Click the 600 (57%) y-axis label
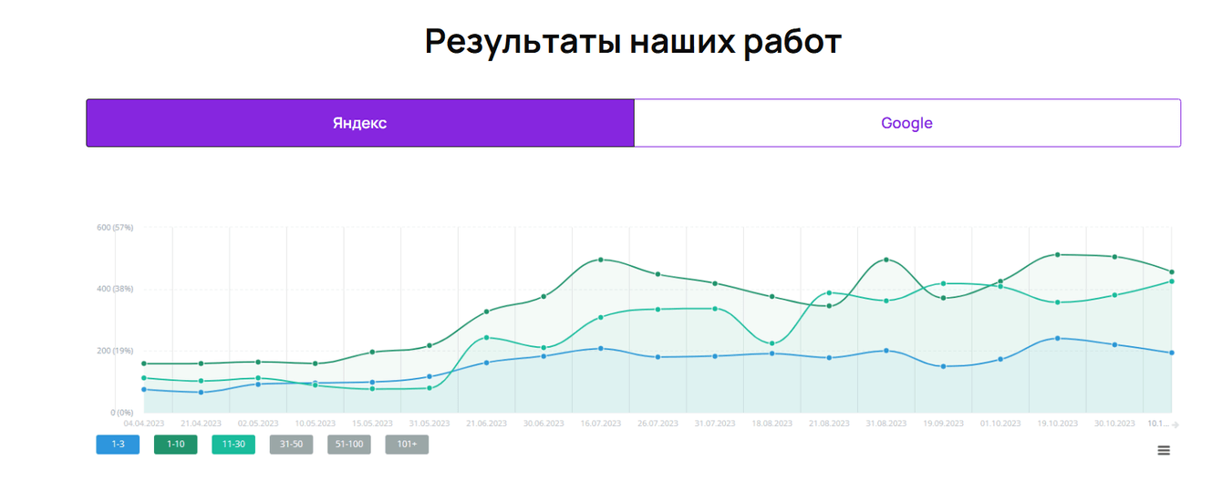The height and width of the screenshot is (491, 1222). 115,228
